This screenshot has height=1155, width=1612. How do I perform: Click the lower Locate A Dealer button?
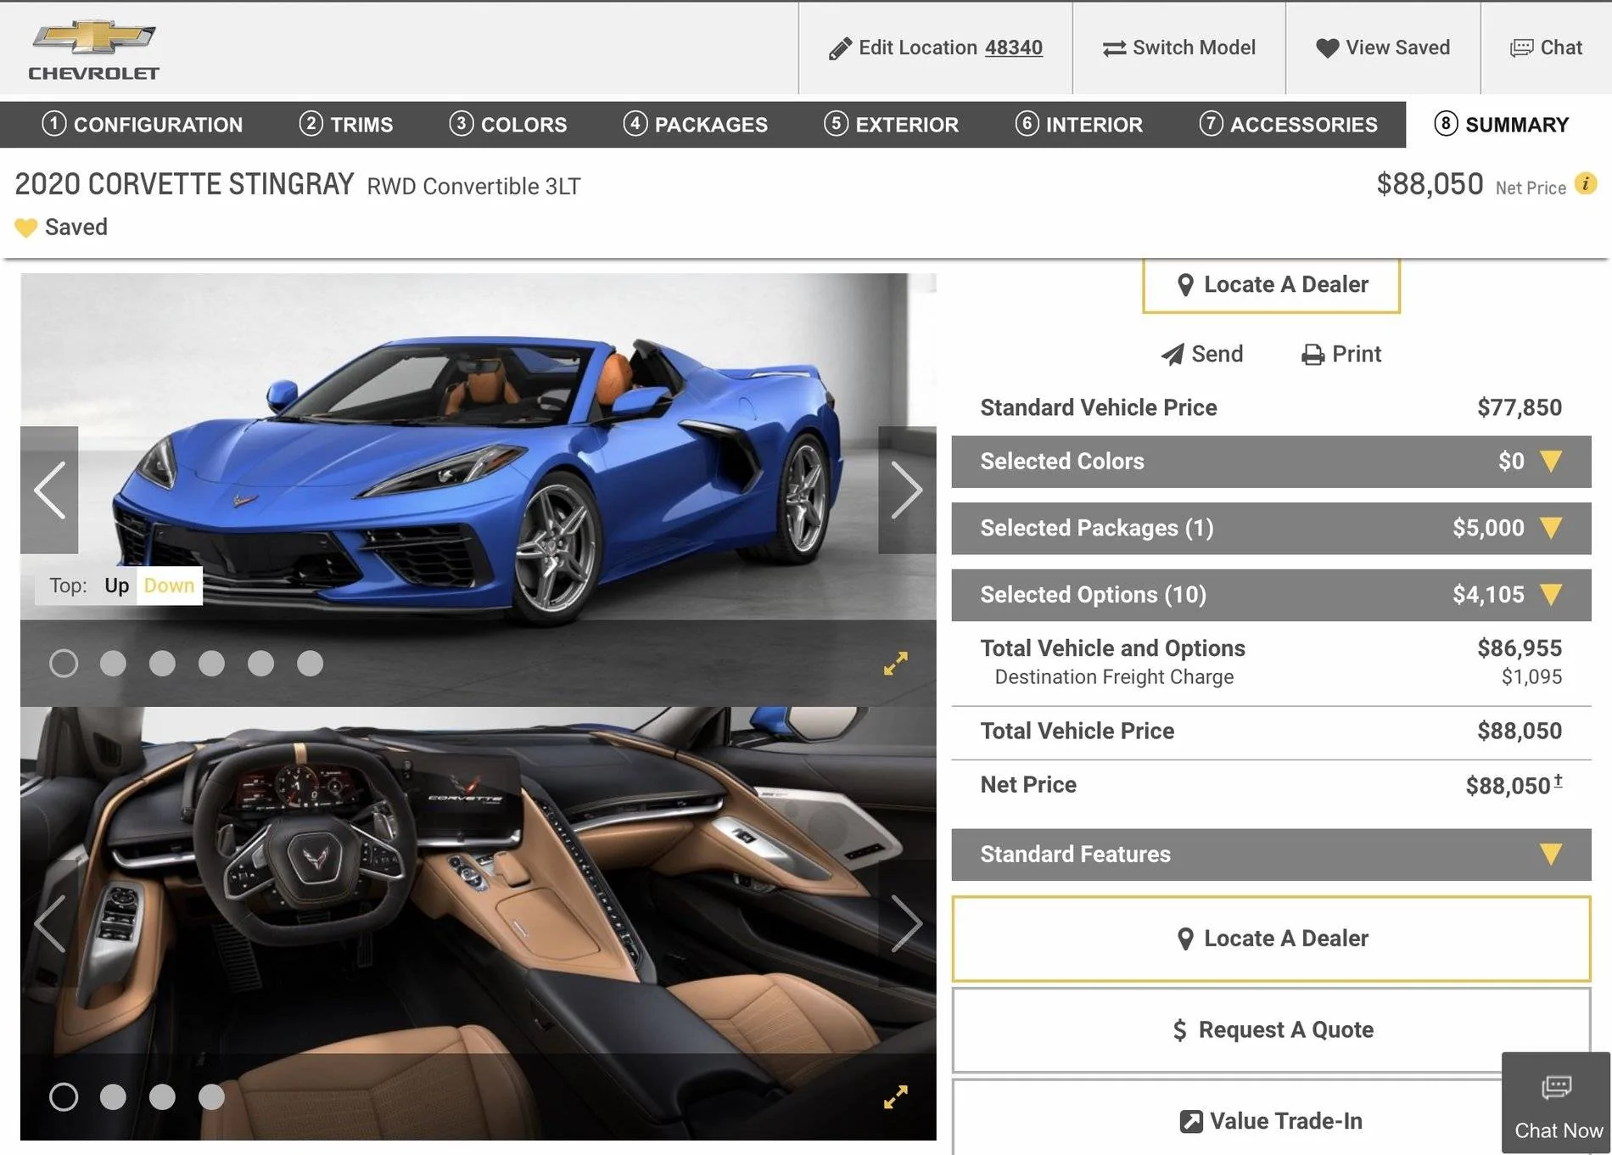tap(1271, 939)
